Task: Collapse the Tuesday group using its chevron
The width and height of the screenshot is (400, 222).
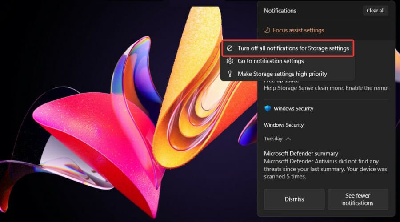Action: click(x=288, y=139)
